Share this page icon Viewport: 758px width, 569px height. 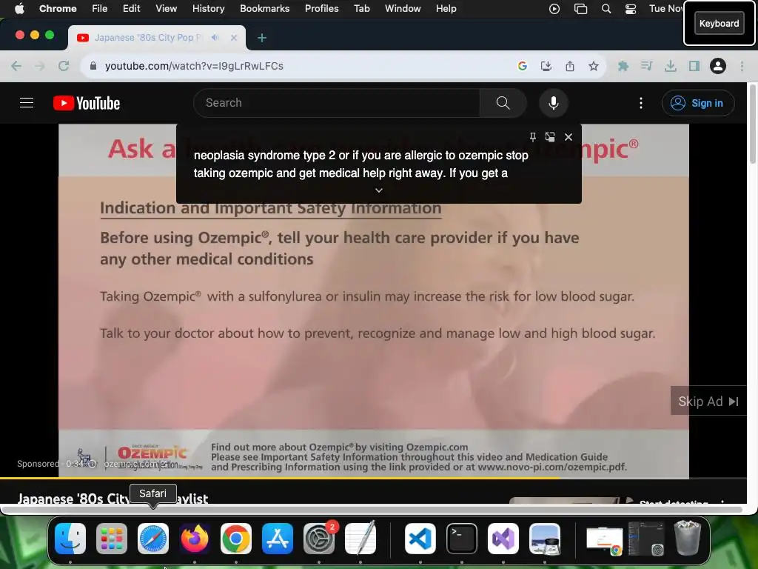click(570, 66)
